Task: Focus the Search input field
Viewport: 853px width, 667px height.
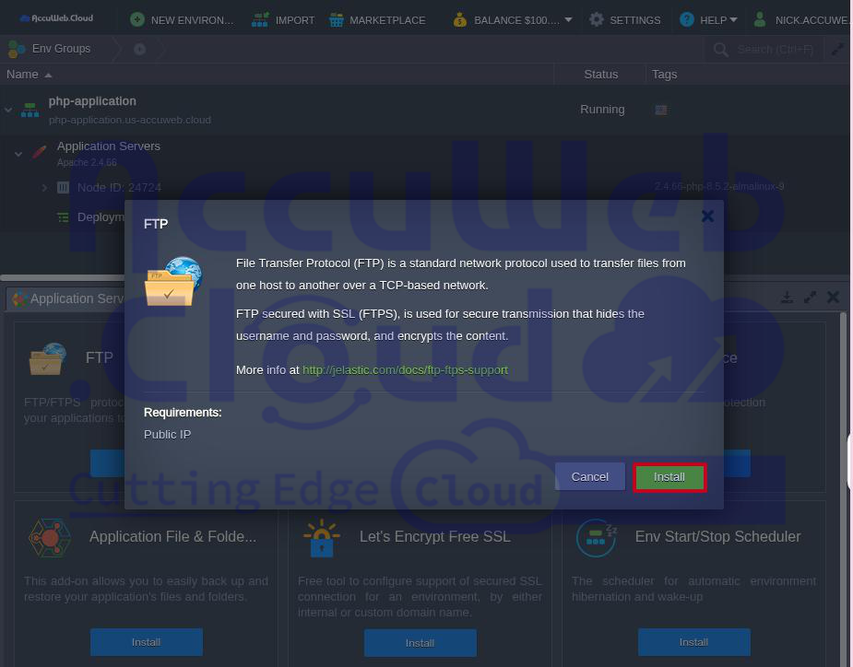Action: point(775,50)
